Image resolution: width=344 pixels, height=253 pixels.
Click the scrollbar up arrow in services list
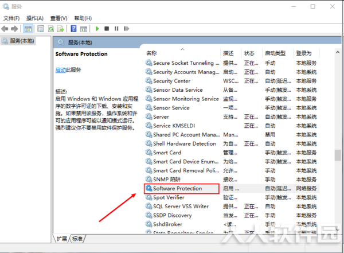click(338, 52)
